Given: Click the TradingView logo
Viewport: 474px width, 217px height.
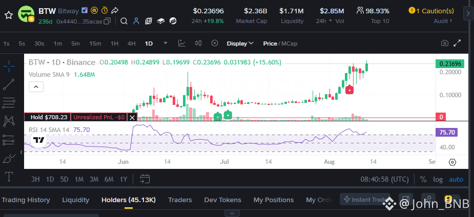Looking at the screenshot, I should click(39, 140).
